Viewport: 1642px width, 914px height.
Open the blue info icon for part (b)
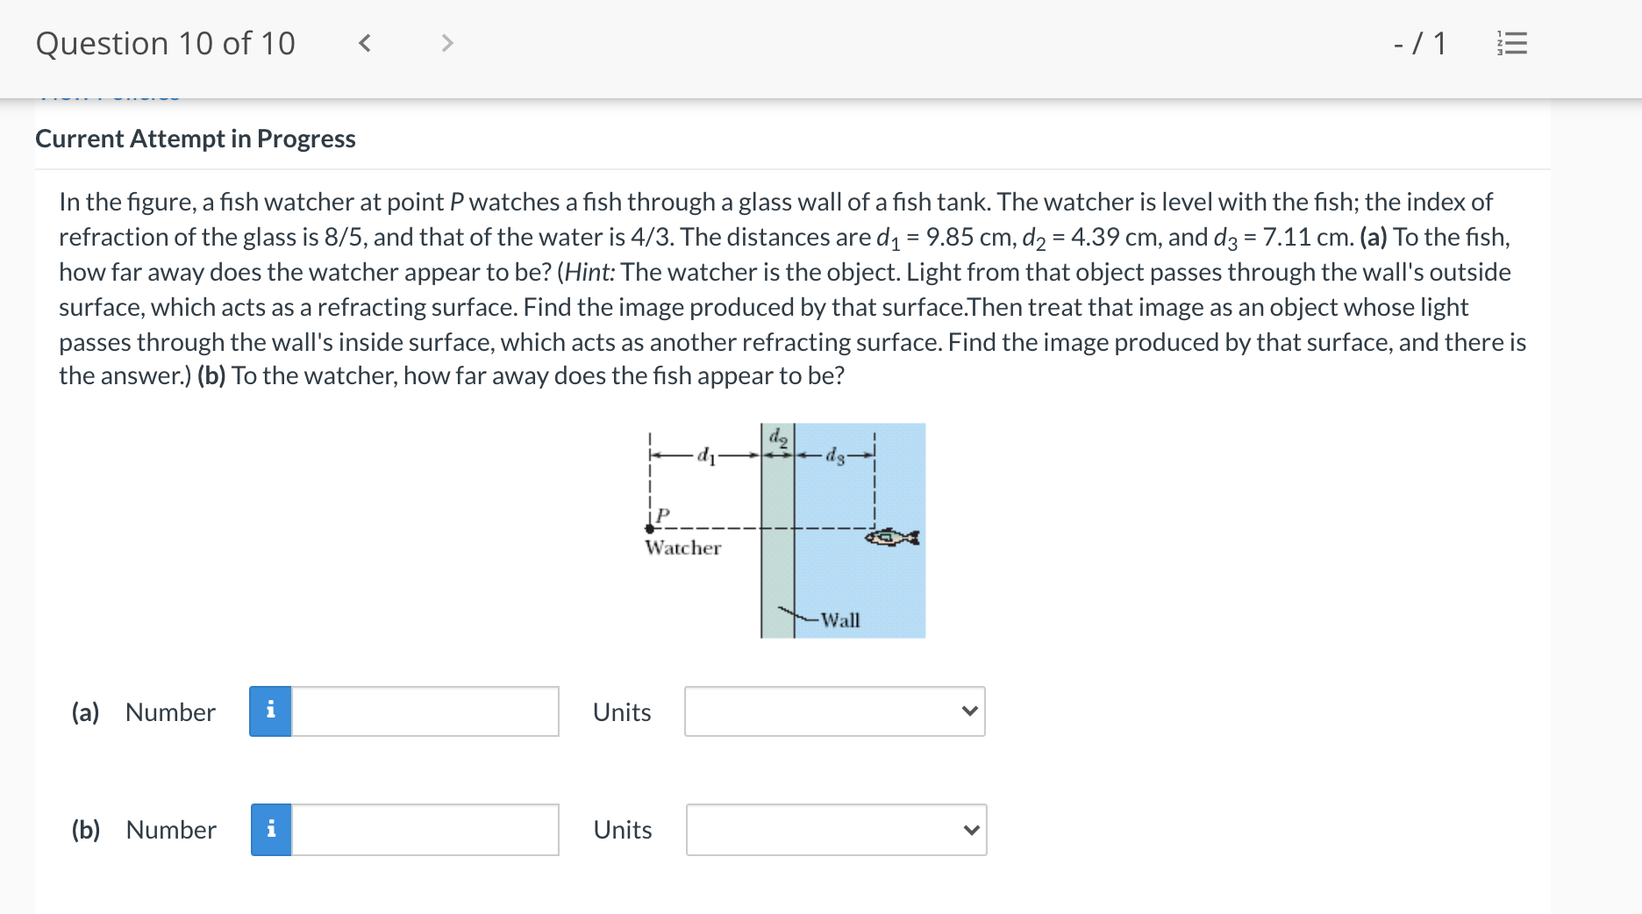272,830
